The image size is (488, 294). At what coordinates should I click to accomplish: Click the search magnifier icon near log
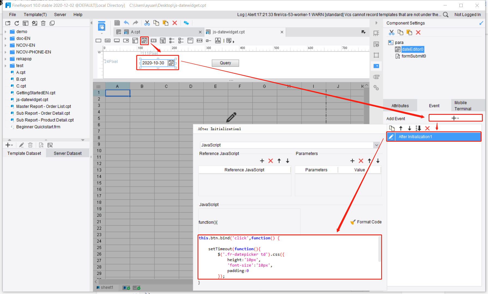click(446, 14)
